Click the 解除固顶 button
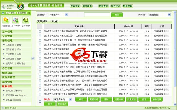177x110 pixels. coord(62,104)
